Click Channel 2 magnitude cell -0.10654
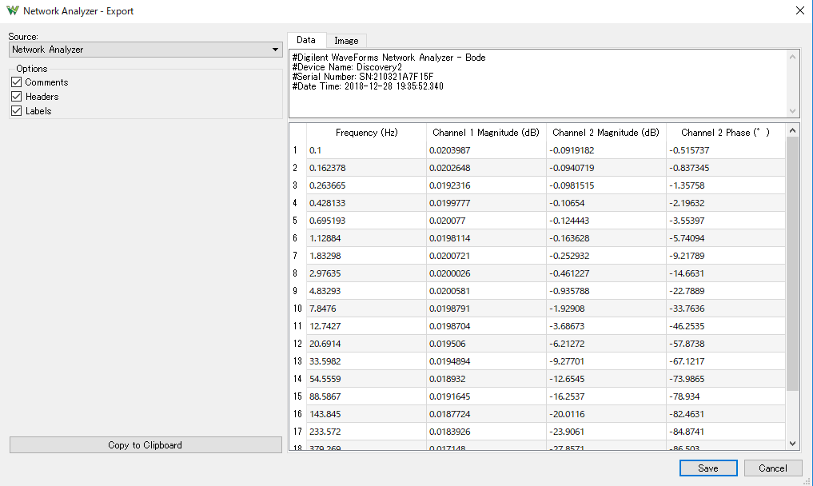 [606, 203]
